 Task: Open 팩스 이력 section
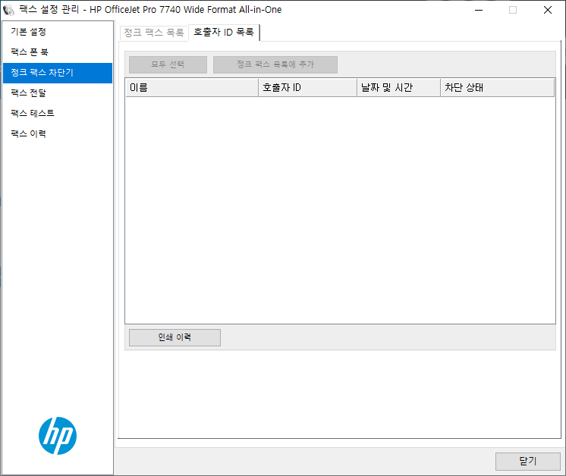click(58, 134)
